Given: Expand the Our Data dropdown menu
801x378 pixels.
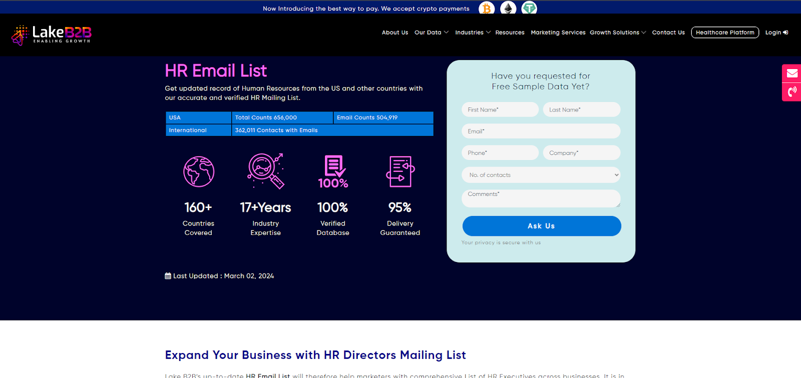Looking at the screenshot, I should (432, 32).
